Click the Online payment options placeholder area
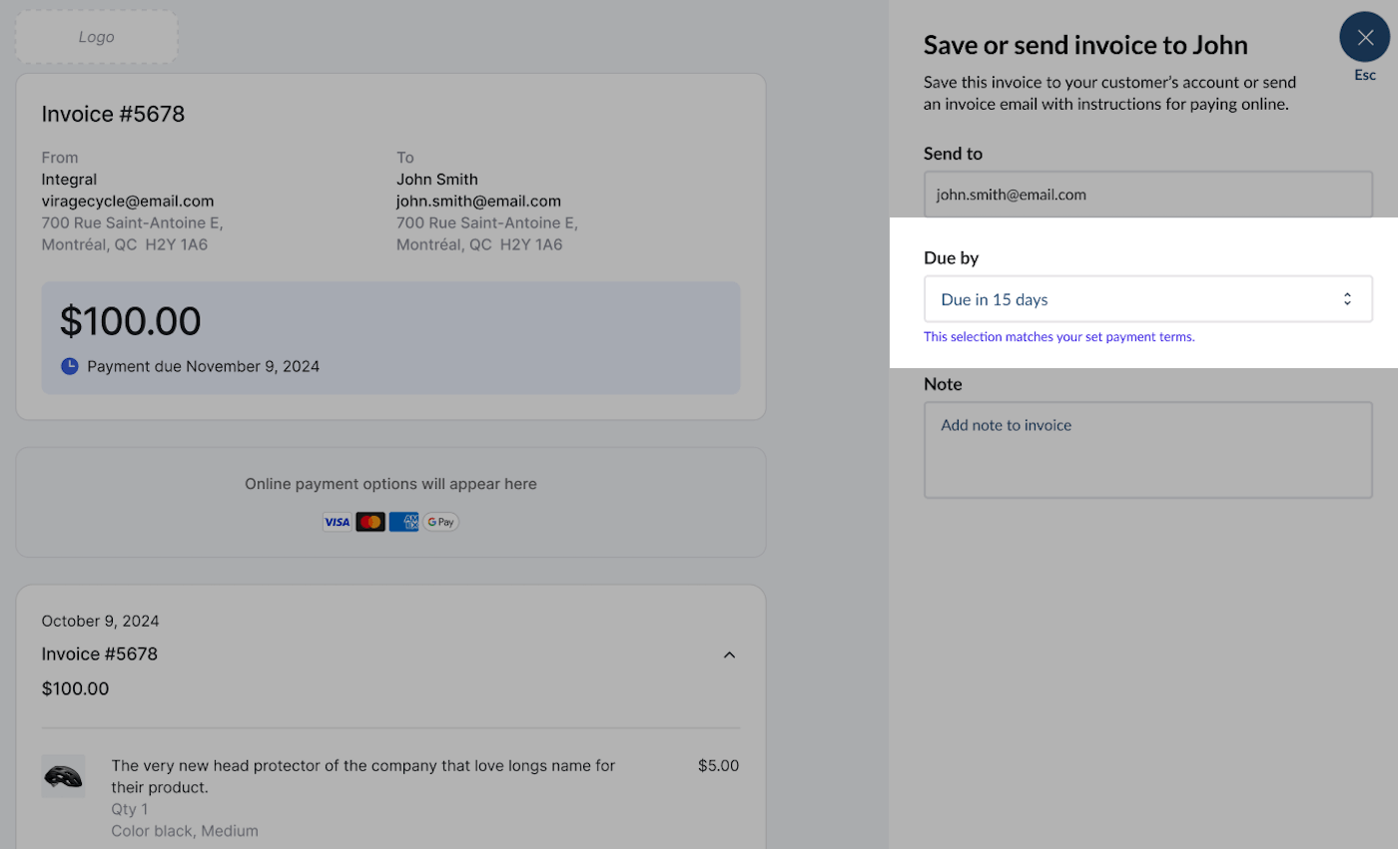The image size is (1398, 849). pyautogui.click(x=390, y=483)
